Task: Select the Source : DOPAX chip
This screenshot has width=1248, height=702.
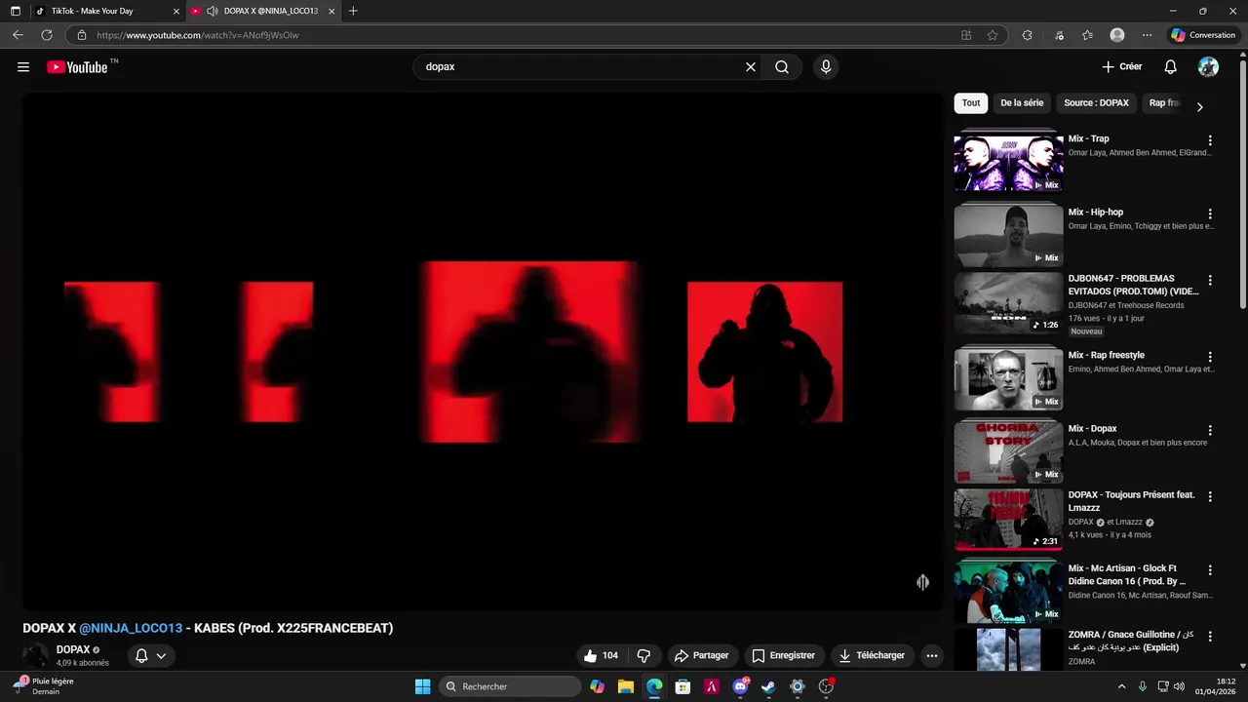Action: pos(1096,103)
